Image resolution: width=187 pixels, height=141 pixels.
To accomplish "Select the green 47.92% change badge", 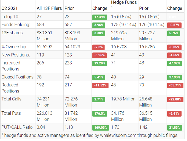I will coord(174,63).
